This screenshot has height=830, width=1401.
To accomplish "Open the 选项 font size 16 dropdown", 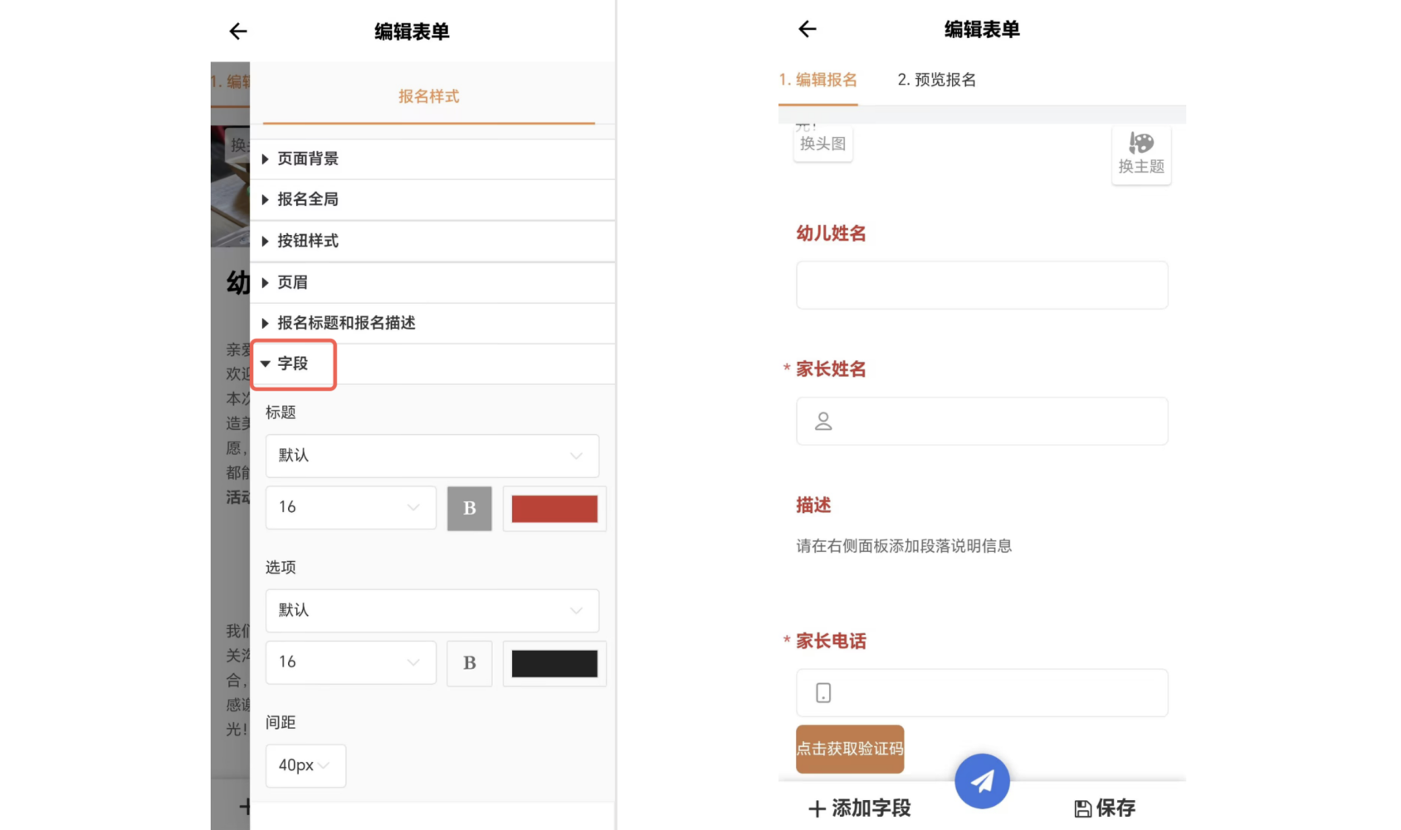I will [351, 662].
